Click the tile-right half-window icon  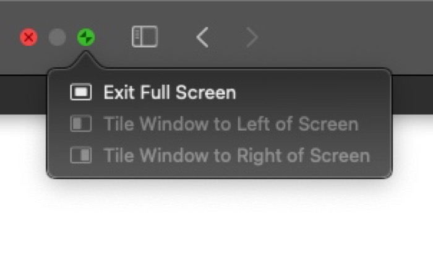point(80,155)
